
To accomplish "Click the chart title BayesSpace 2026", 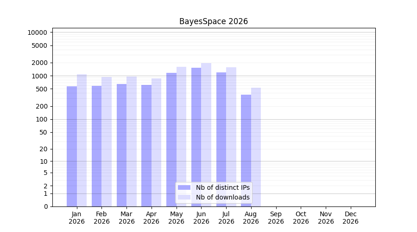I will click(x=214, y=21).
